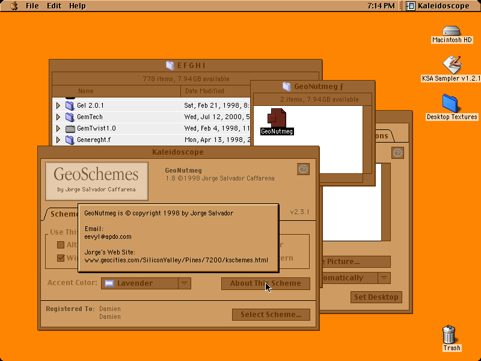Click the "Registered To:" label
Viewport: 481px width, 361px height.
pos(70,309)
